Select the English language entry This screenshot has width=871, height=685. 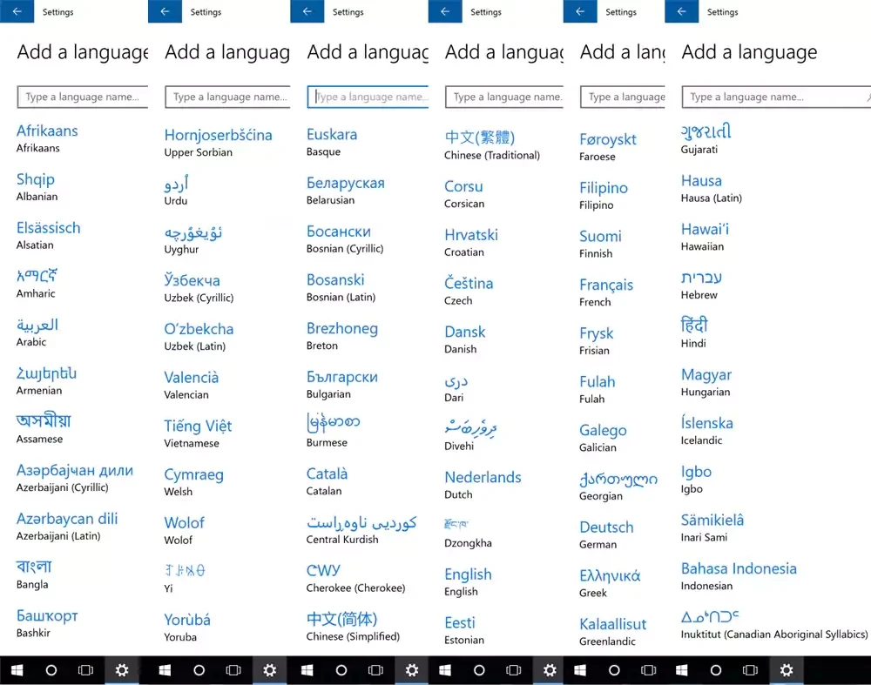click(468, 581)
